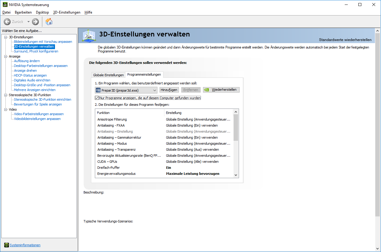
Task: Select the Anisotrope Filterung setting row
Action: click(164, 119)
